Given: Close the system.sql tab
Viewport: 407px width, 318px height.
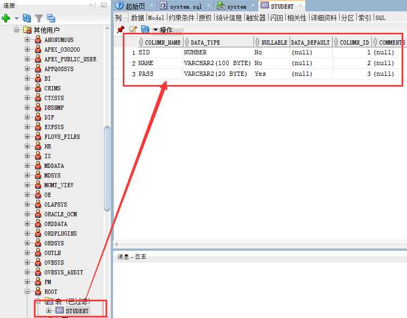Looking at the screenshot, I should 209,5.
